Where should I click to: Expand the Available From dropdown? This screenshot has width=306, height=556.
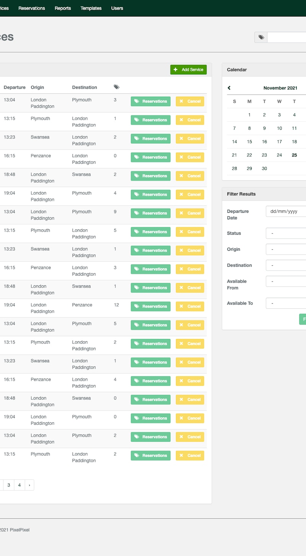286,281
